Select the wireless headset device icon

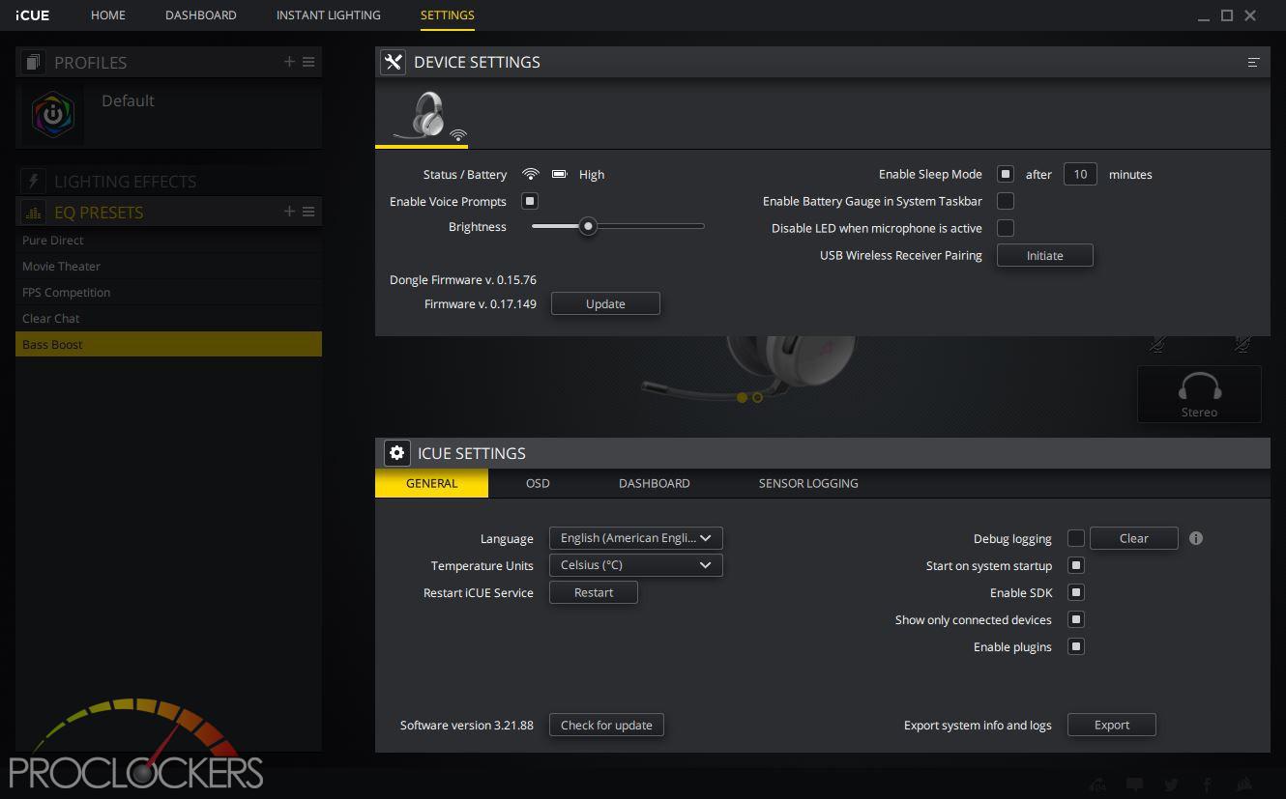click(x=422, y=117)
